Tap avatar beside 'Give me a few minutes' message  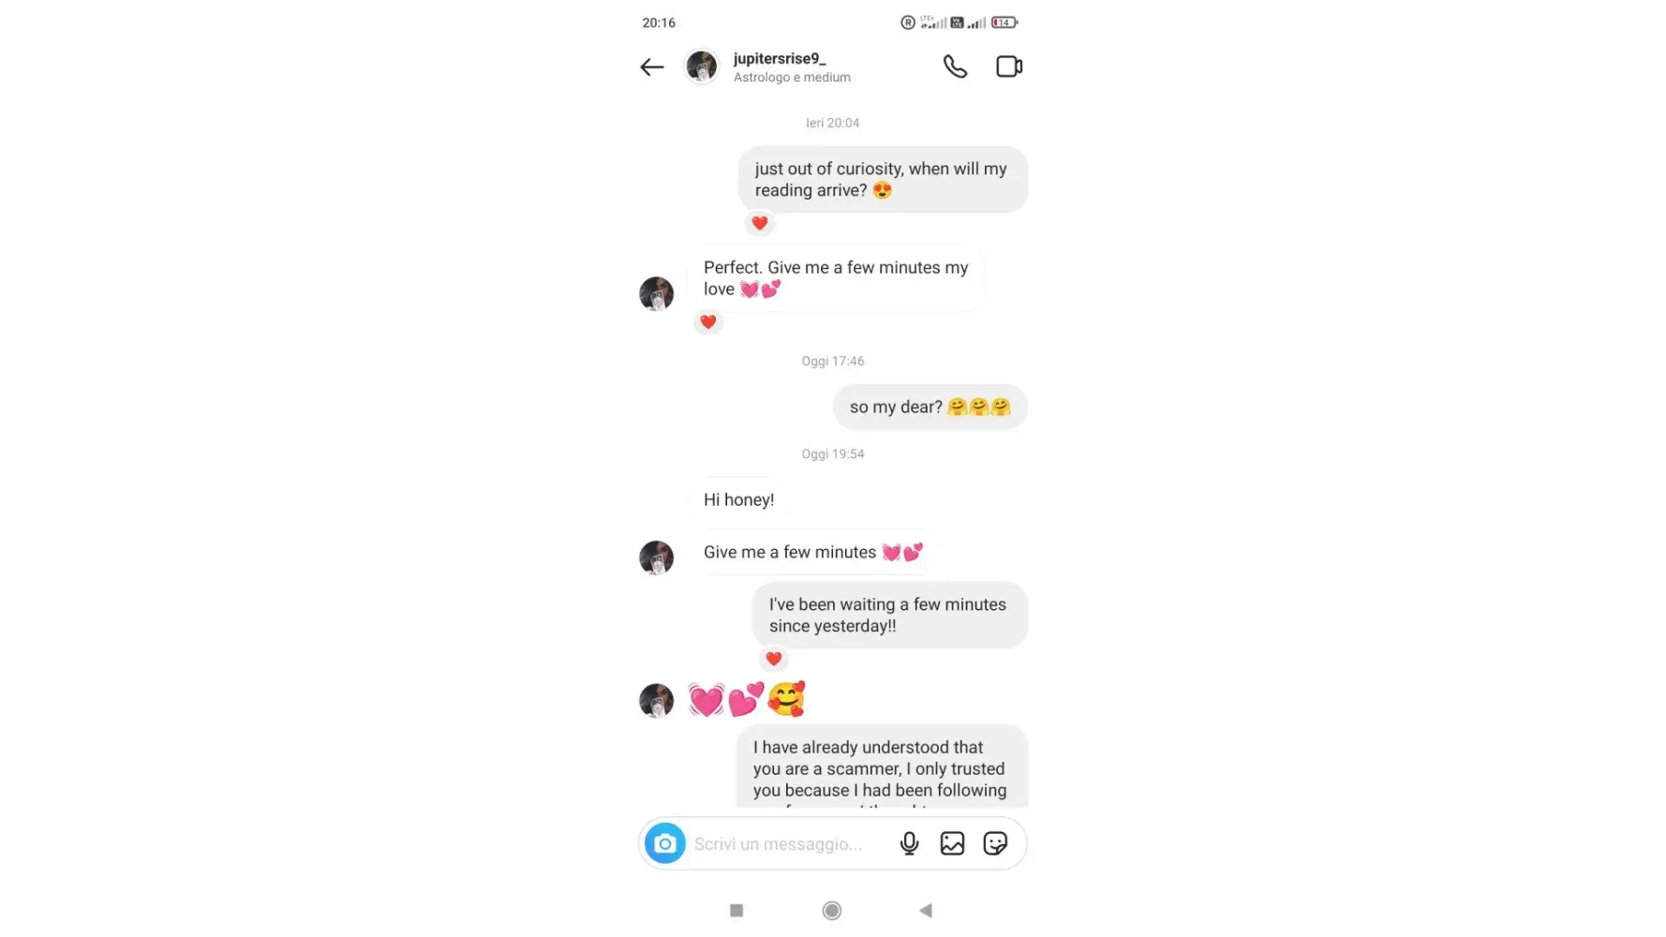[657, 558]
